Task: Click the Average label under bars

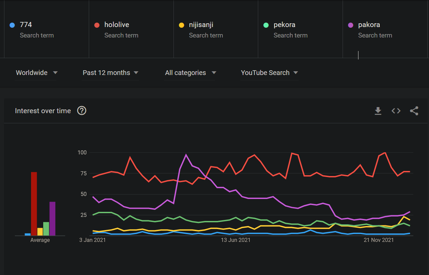Action: (x=40, y=240)
